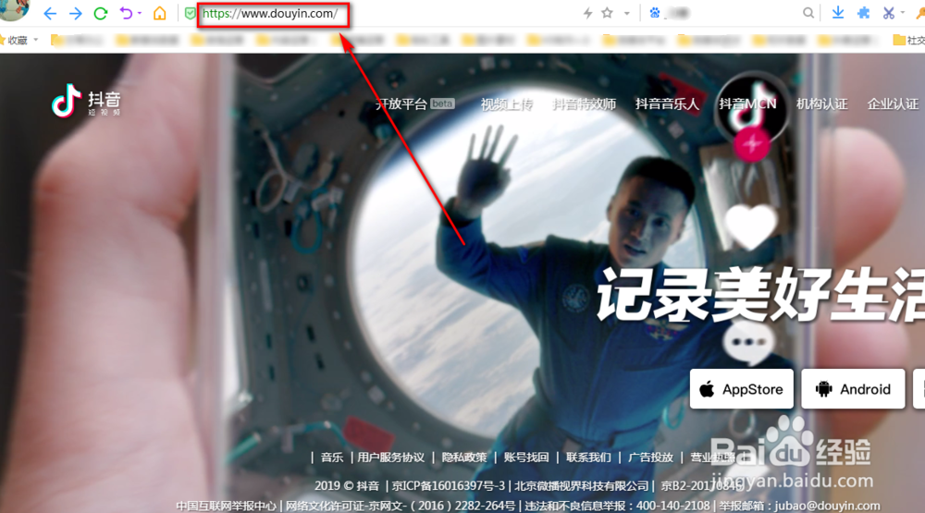925x513 pixels.
Task: Bookmark the page with the star icon
Action: tap(607, 13)
